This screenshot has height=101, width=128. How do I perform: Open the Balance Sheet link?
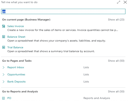(16, 37)
